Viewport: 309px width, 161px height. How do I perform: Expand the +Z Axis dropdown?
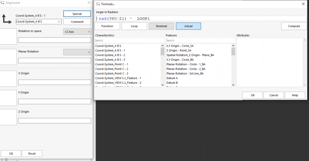(x=77, y=32)
